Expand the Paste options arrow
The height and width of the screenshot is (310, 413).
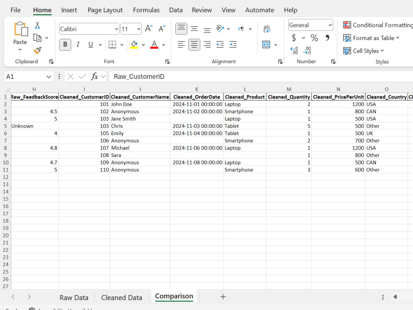click(20, 50)
